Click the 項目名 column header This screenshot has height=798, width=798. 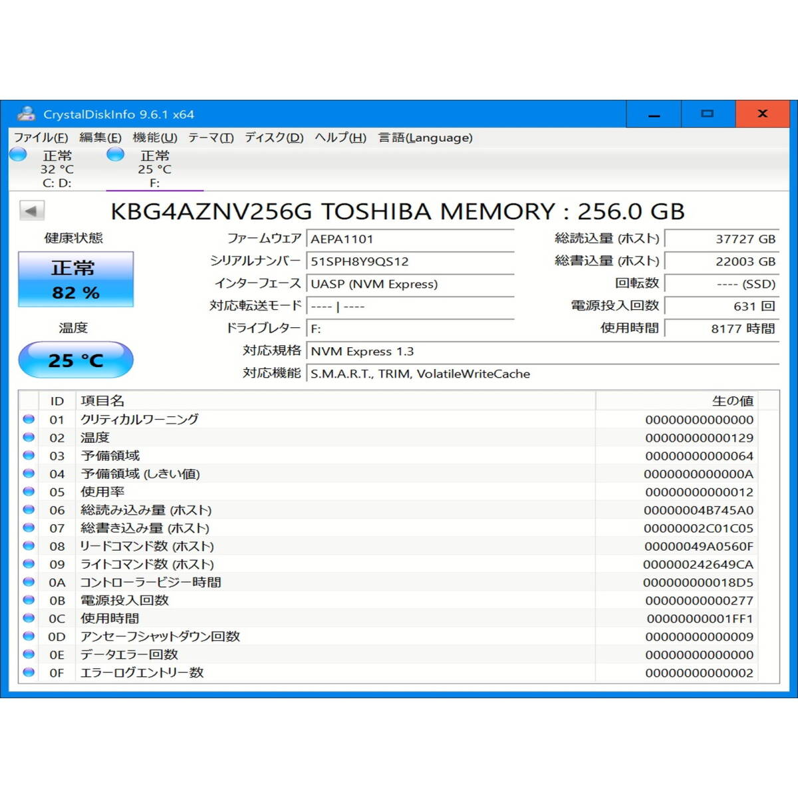click(x=336, y=401)
